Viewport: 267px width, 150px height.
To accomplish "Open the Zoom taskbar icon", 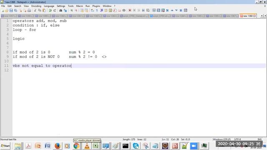I will (x=194, y=146).
